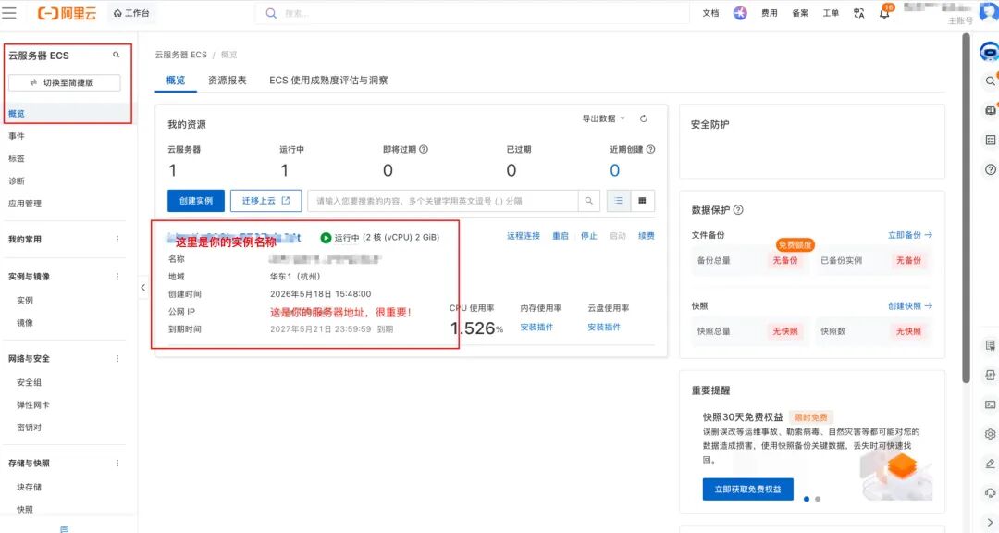
Task: Open the right toolbar settings gear
Action: click(990, 434)
